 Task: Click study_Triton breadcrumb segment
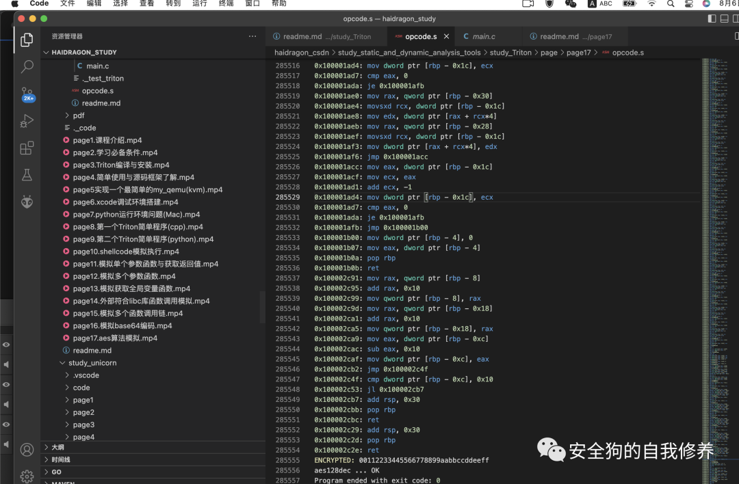(x=510, y=53)
